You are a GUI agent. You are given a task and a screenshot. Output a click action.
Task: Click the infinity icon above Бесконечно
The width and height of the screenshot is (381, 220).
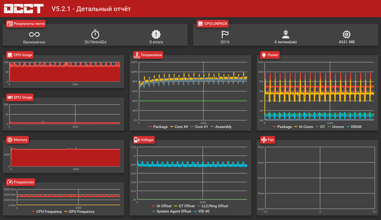[34, 34]
